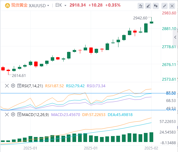178x152 pixels.
Task: Expand the RSI panel plus icon
Action: point(19,86)
